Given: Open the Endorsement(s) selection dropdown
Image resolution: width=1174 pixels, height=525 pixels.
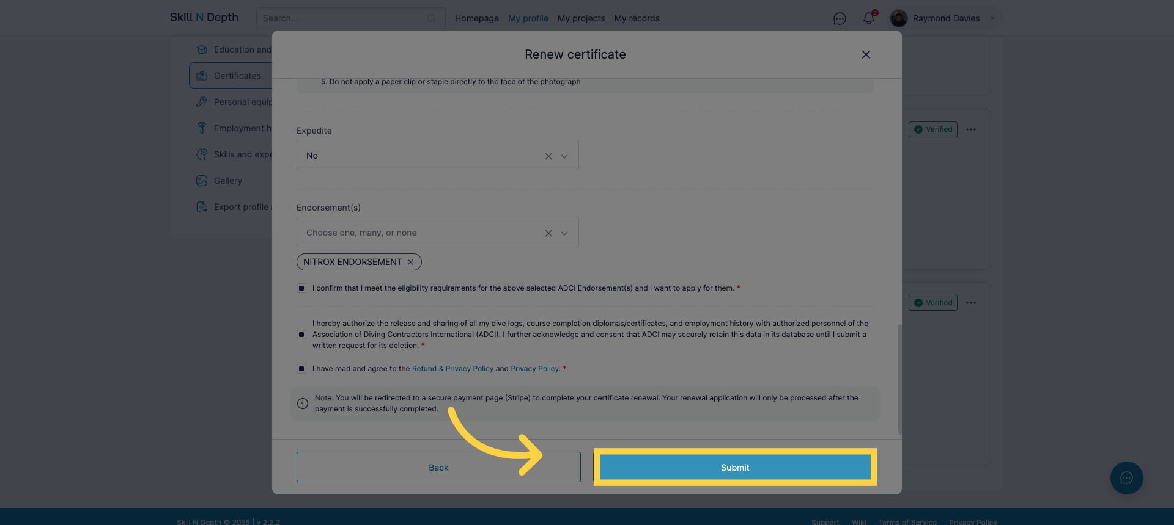Looking at the screenshot, I should 563,233.
